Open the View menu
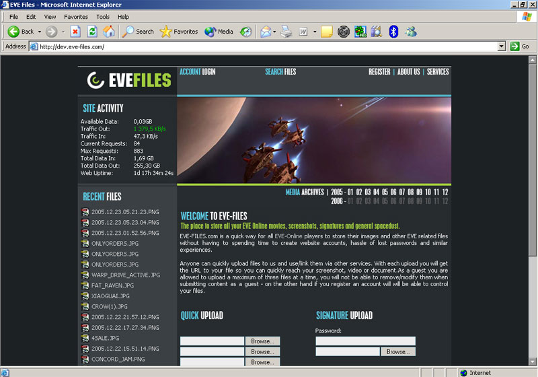Viewport: 538px width, 377px height. [x=50, y=17]
